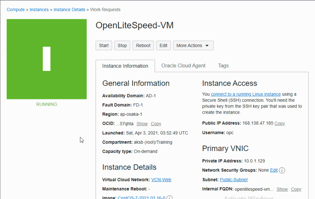The image size is (315, 199).
Task: Click the Start button
Action: (x=104, y=46)
